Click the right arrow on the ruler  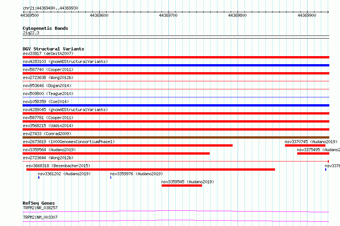click(328, 12)
